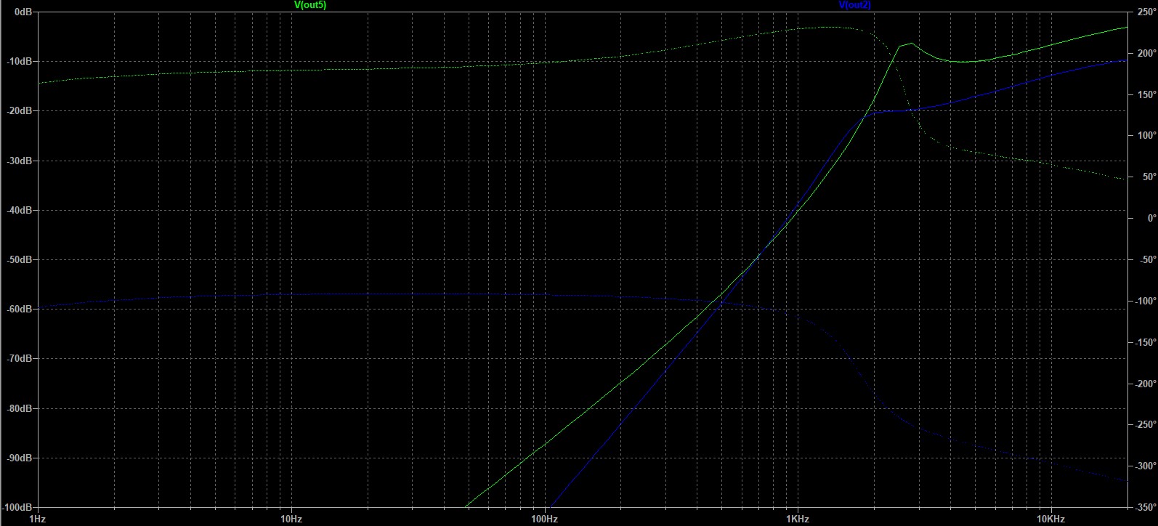This screenshot has width=1158, height=526.
Task: Click the 200° phase axis label
Action: (x=1146, y=53)
